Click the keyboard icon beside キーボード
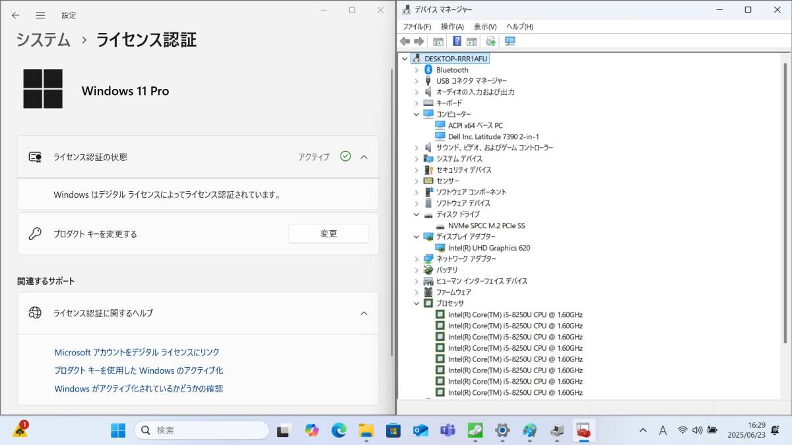This screenshot has width=792, height=445. tap(428, 104)
